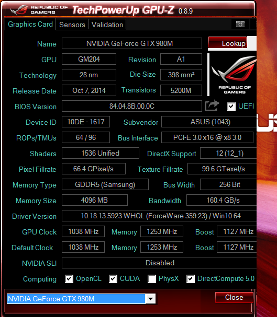This screenshot has height=317, width=277.
Task: Click the GPU field GM204
Action: coord(89,59)
